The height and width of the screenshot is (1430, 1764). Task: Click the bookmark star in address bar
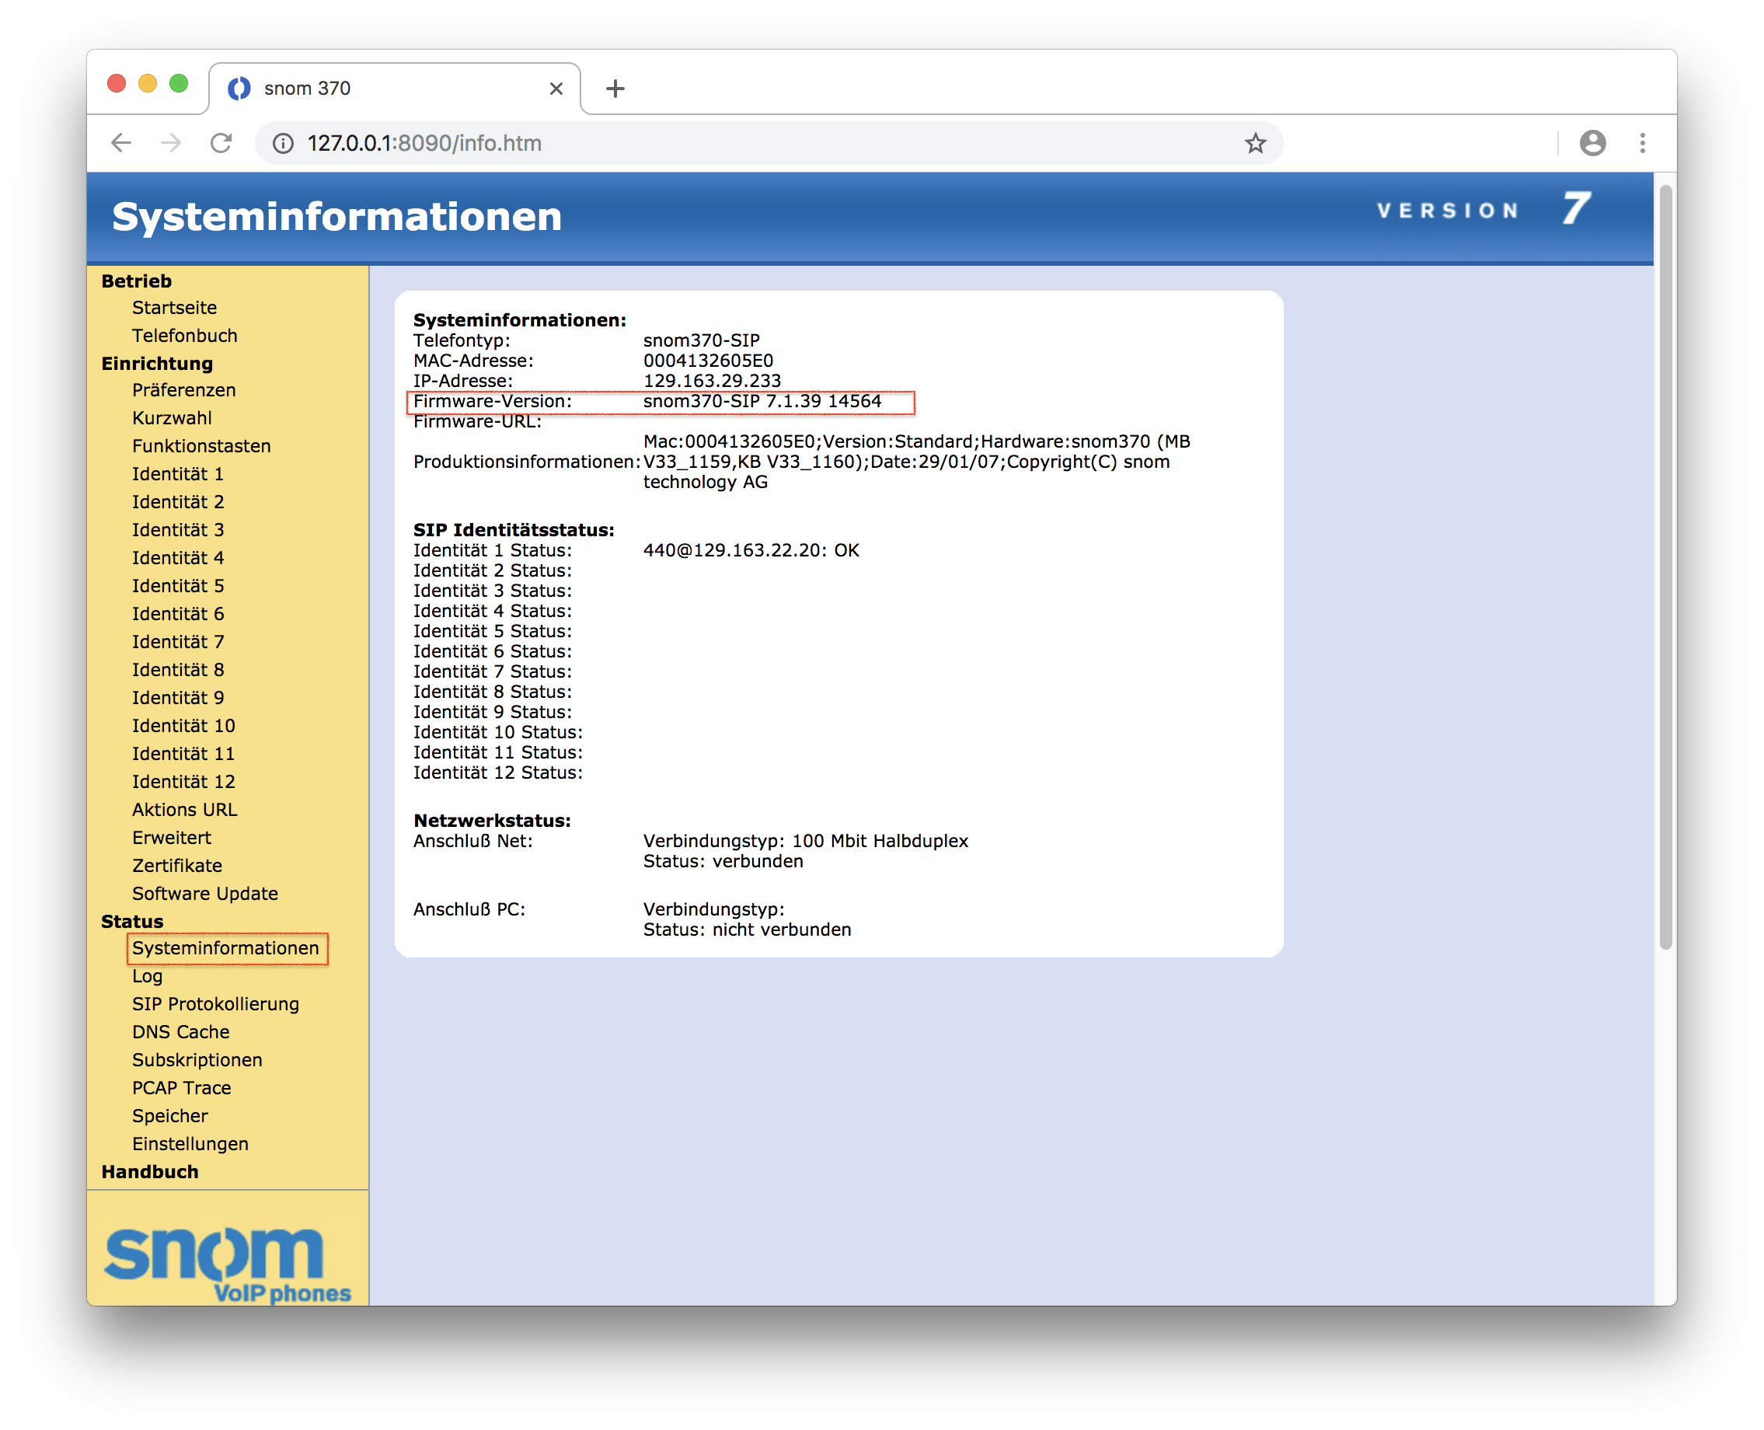[1253, 143]
